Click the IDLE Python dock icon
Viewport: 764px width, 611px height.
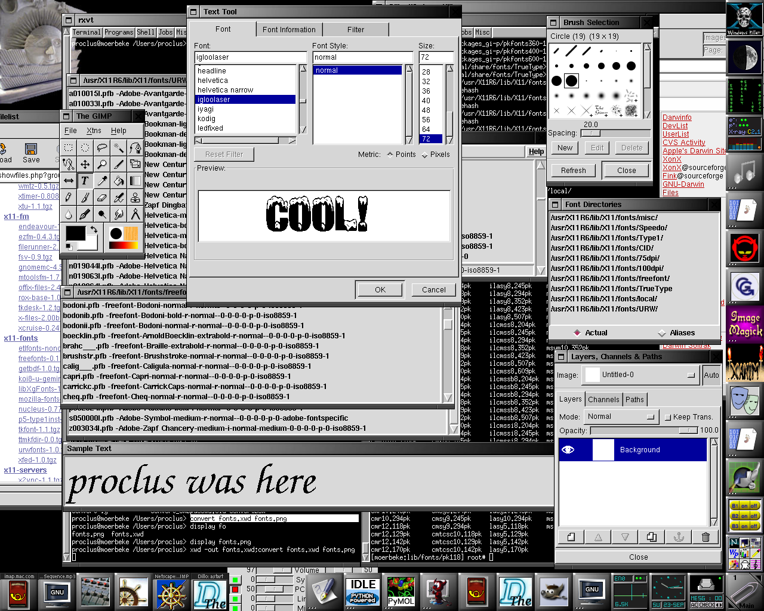(363, 591)
